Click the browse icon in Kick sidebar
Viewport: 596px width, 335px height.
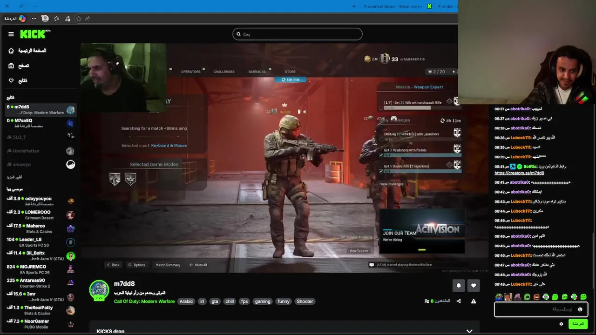coord(11,66)
